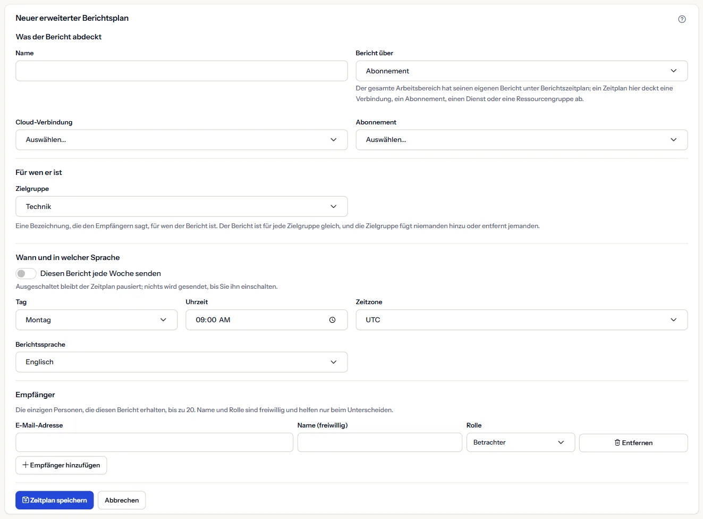Click the hint text starting "Ausgeschaltet bleibt der Zeitplan"
Screen dimensions: 703x519
click(147, 287)
